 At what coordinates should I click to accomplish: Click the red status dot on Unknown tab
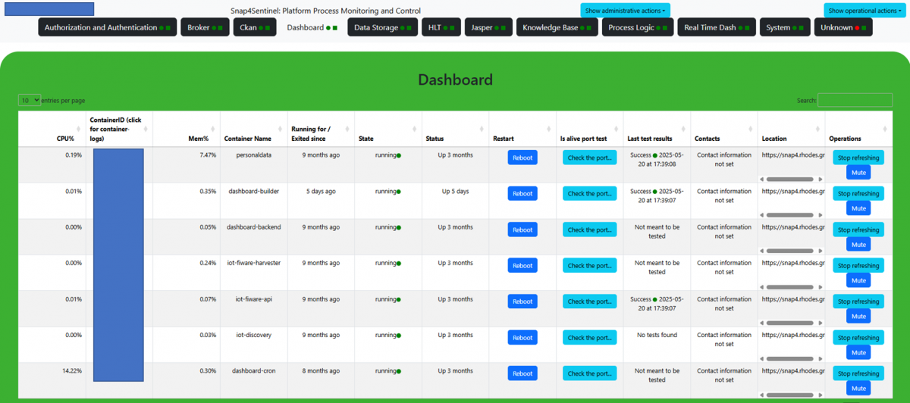[x=857, y=28]
